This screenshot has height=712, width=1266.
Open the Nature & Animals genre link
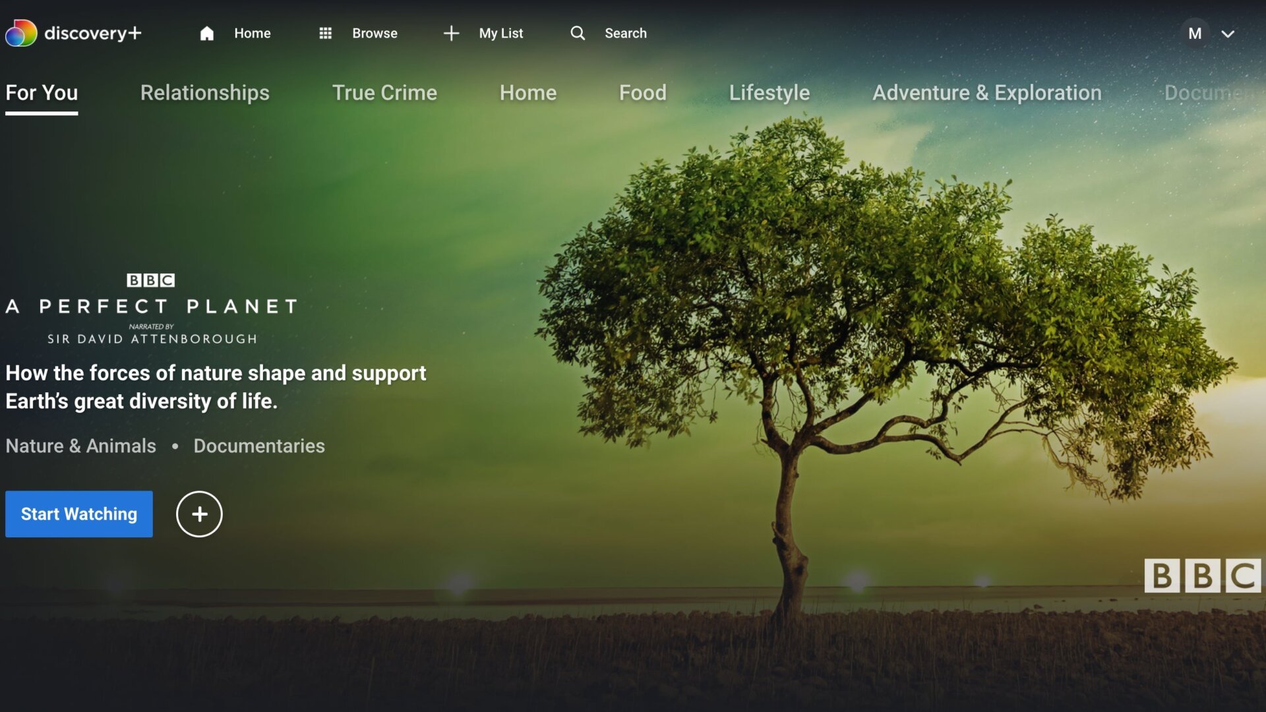click(81, 446)
